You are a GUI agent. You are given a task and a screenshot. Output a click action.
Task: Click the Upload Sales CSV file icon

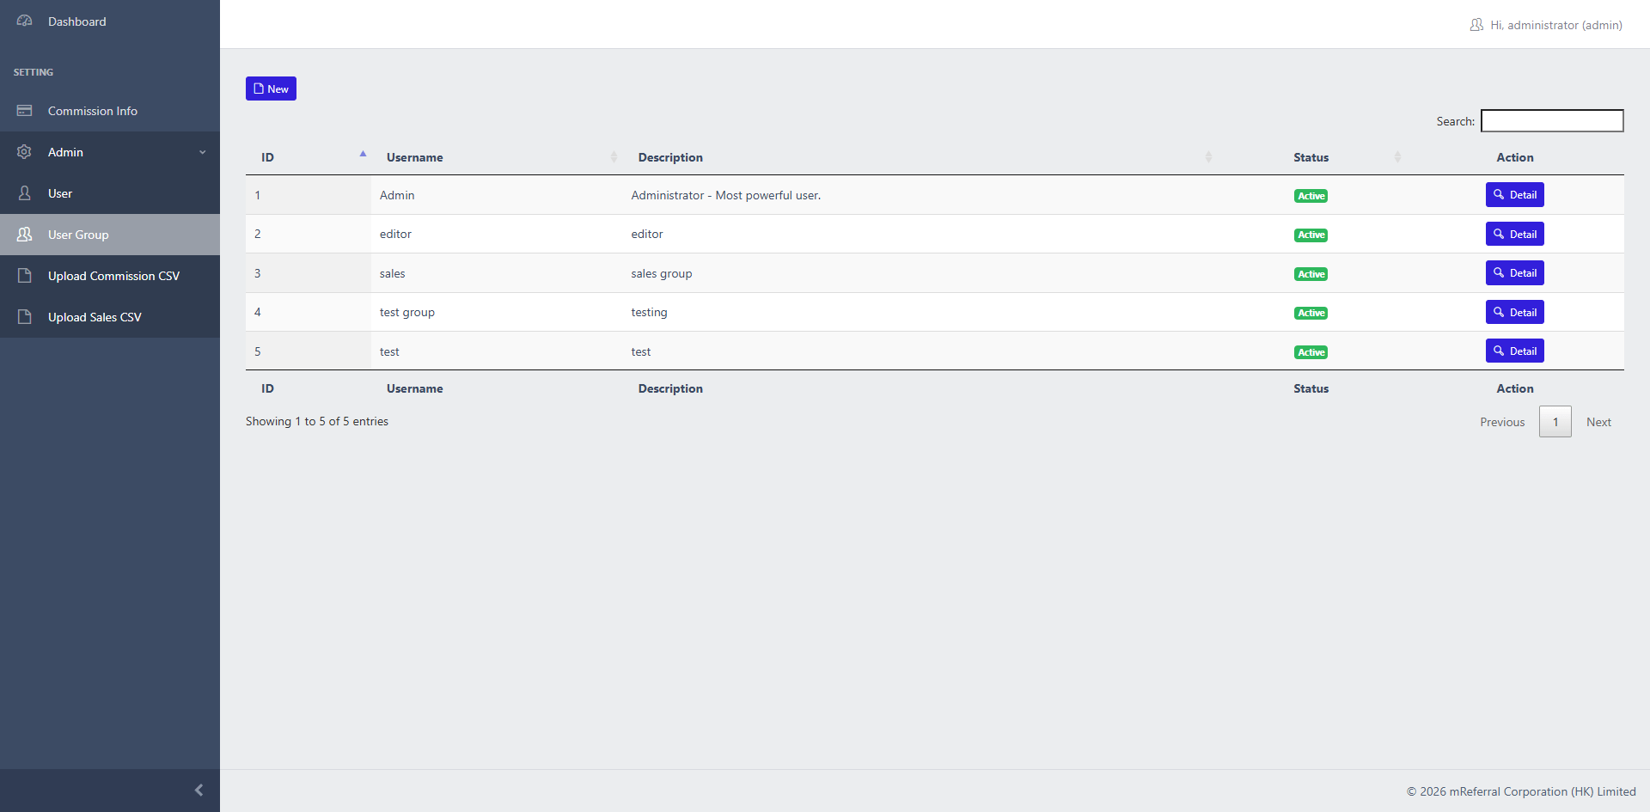coord(25,317)
